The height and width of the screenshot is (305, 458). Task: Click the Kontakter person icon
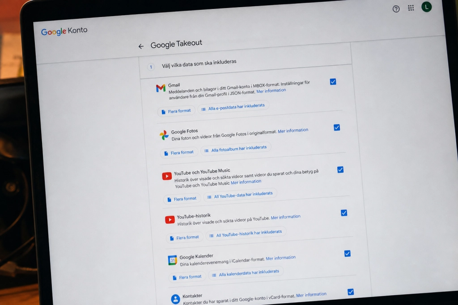click(x=175, y=299)
